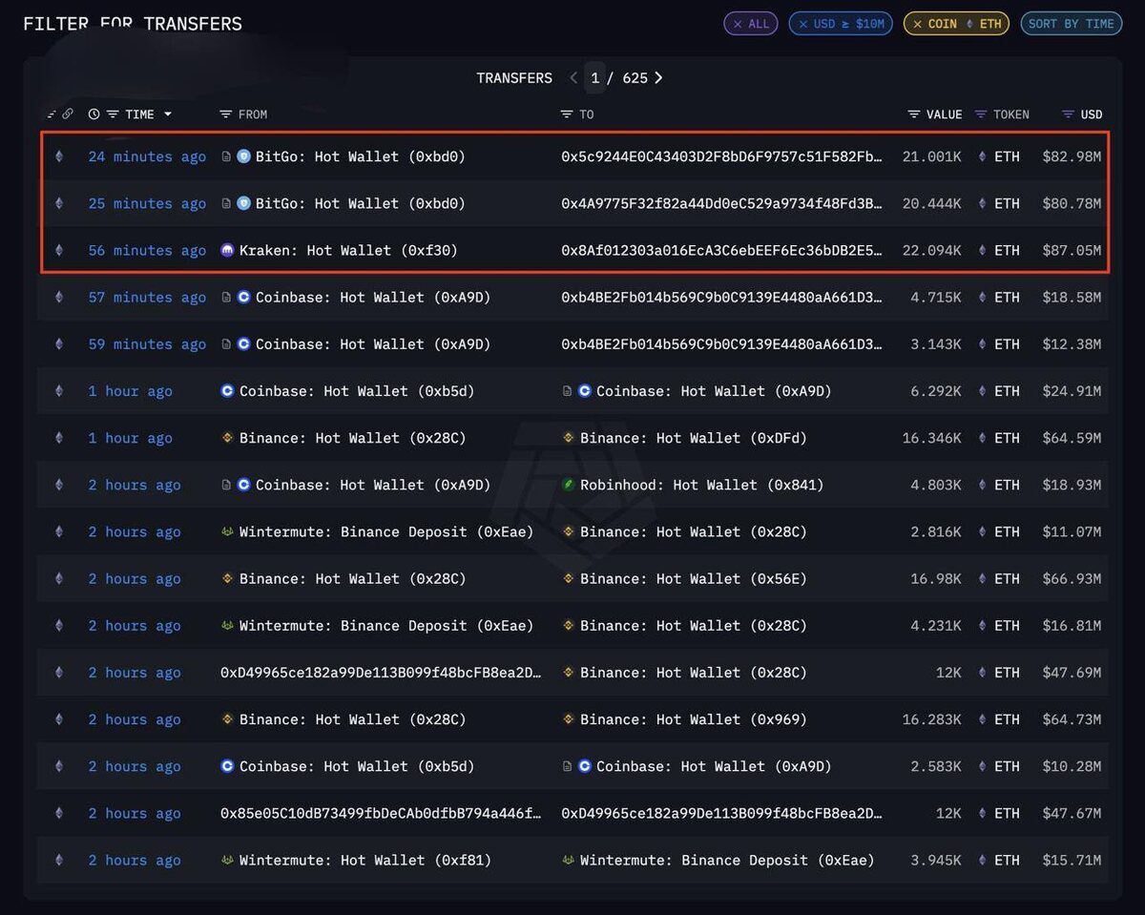This screenshot has width=1145, height=915.
Task: Click contract icon before BitGo, 24 minutes row
Action: tap(226, 156)
